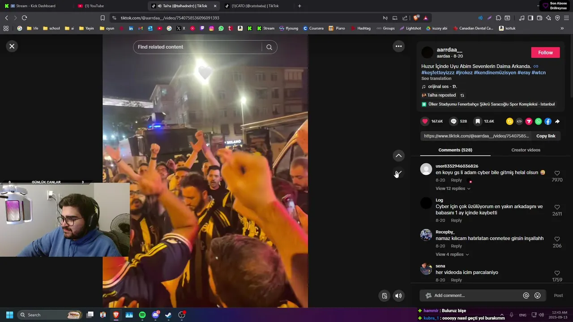Click the embed code icon
Image resolution: width=573 pixels, height=322 pixels.
(519, 121)
